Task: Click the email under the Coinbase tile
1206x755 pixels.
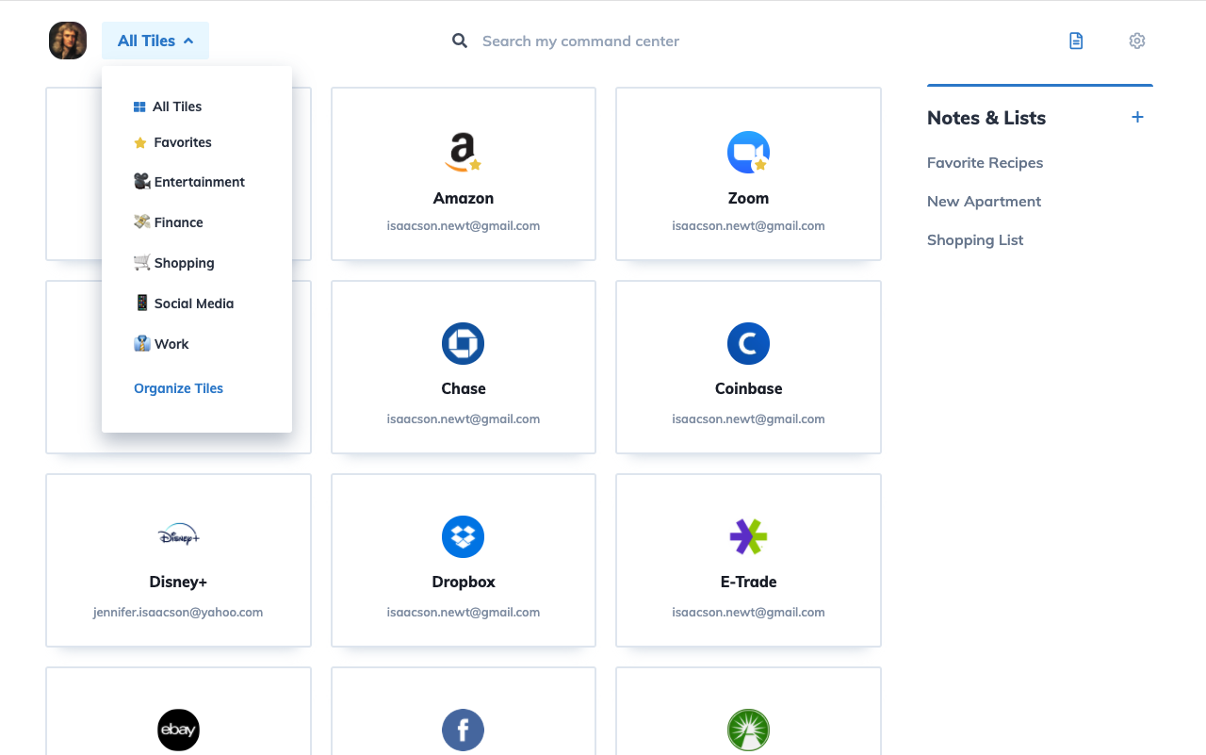Action: pyautogui.click(x=748, y=419)
